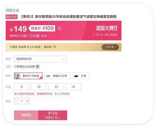The height and width of the screenshot is (127, 156).
Task: Click the black shoe icon for 正黑
Action: [x=76, y=76]
